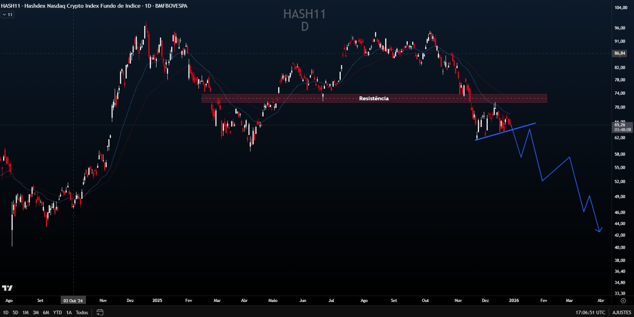The height and width of the screenshot is (317, 634).
Task: Select the 1D time range
Action: point(6,313)
